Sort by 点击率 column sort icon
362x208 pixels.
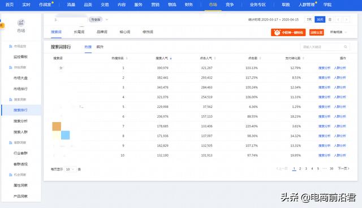click(x=260, y=58)
